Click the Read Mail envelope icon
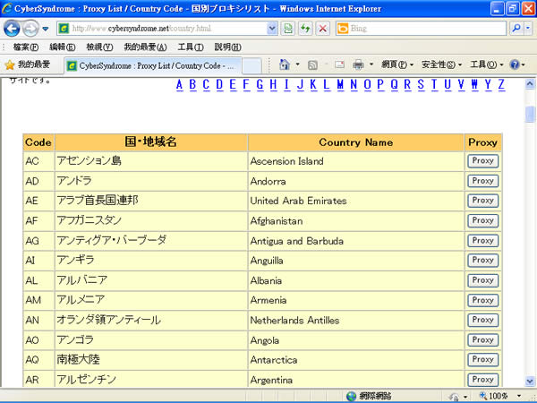The width and height of the screenshot is (537, 403). click(x=339, y=65)
